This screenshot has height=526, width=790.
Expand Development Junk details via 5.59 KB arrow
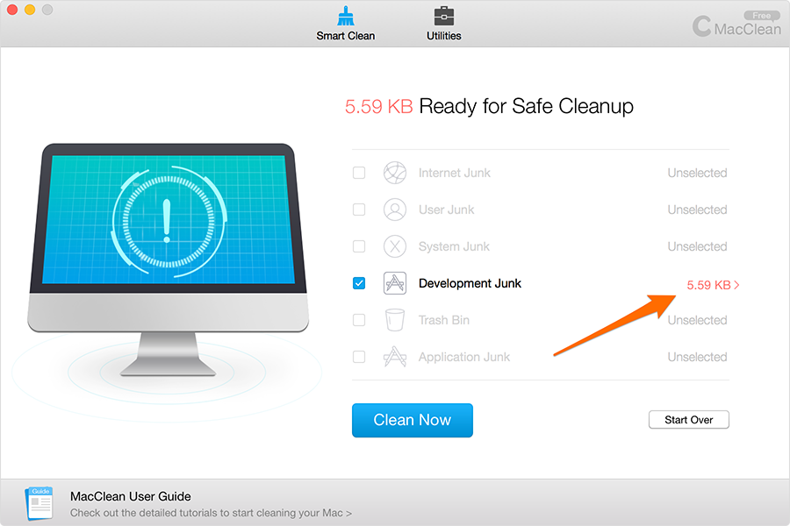tap(713, 285)
